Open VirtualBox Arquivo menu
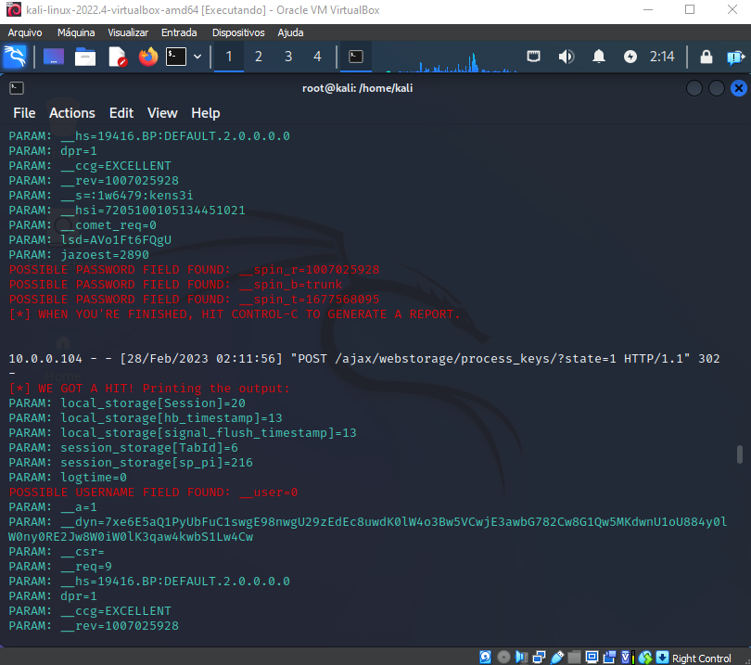The width and height of the screenshot is (751, 665). [25, 32]
